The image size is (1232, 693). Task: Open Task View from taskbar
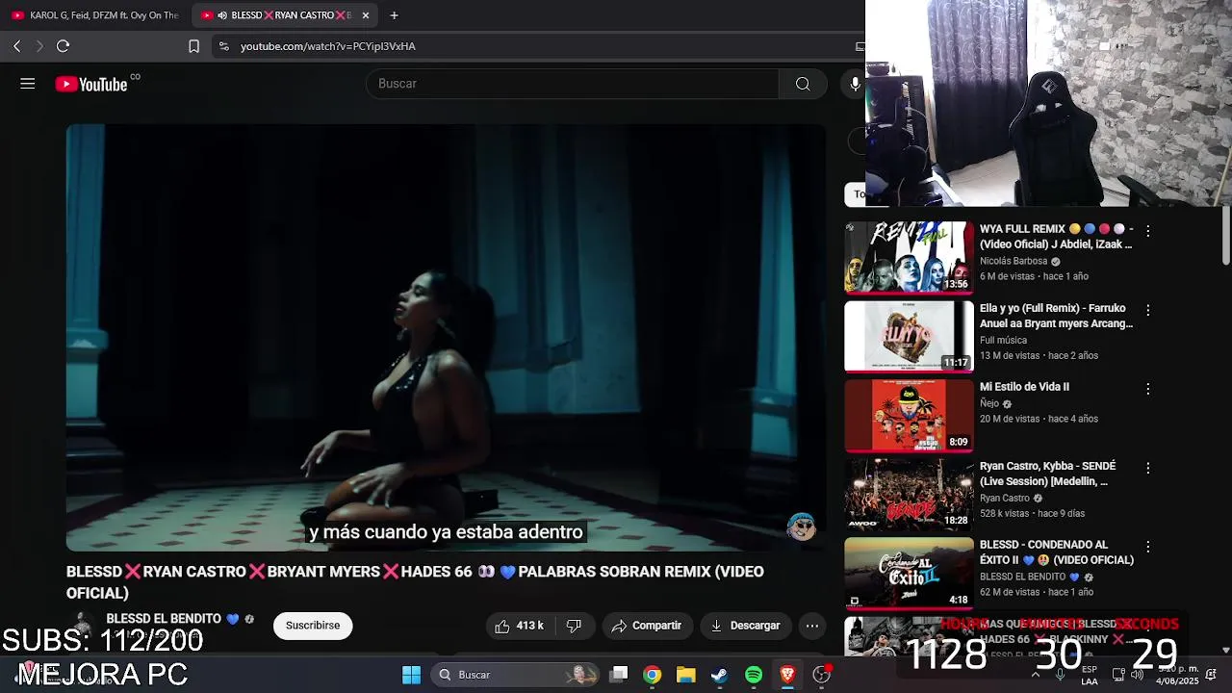pos(619,675)
